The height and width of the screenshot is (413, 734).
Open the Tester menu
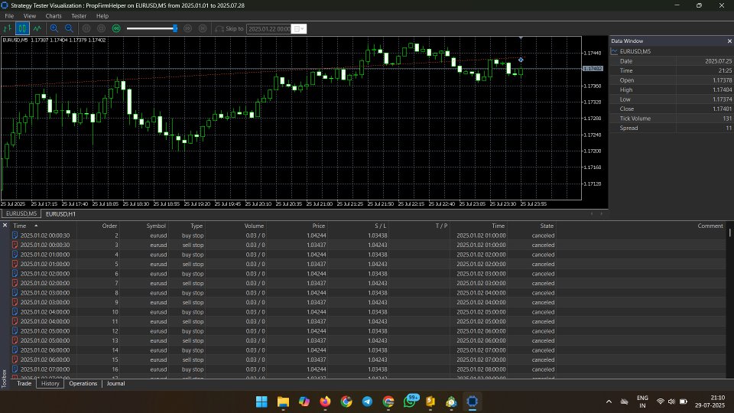pos(79,16)
